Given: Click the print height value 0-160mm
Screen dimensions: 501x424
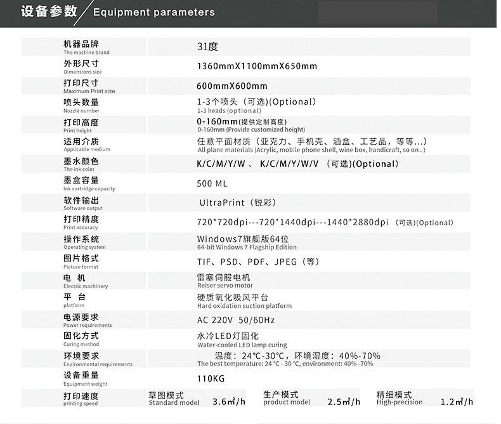Looking at the screenshot, I should click(217, 121).
